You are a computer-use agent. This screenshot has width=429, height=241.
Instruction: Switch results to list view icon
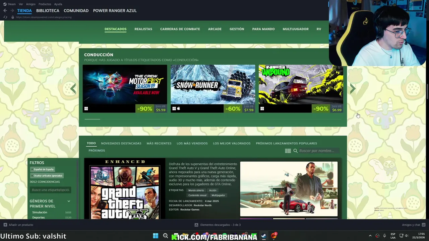tap(288, 151)
